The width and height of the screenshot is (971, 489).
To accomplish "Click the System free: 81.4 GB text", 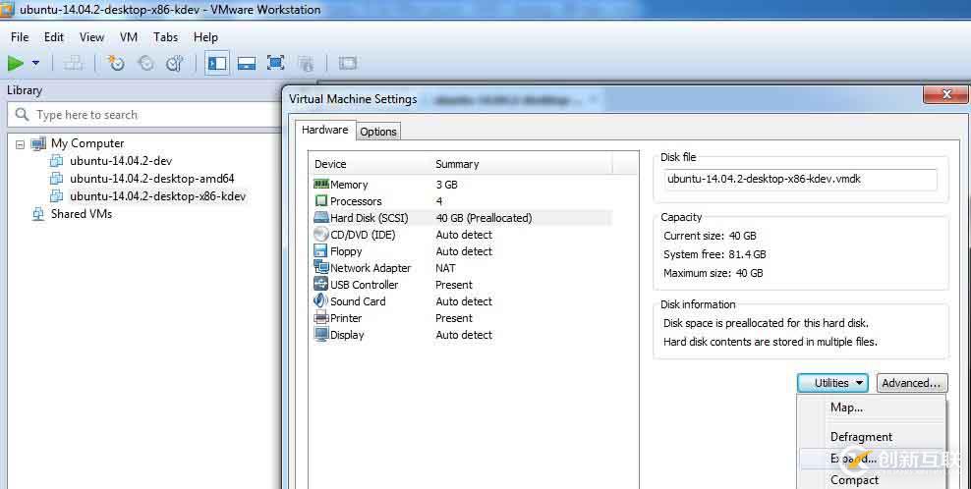I will point(714,254).
